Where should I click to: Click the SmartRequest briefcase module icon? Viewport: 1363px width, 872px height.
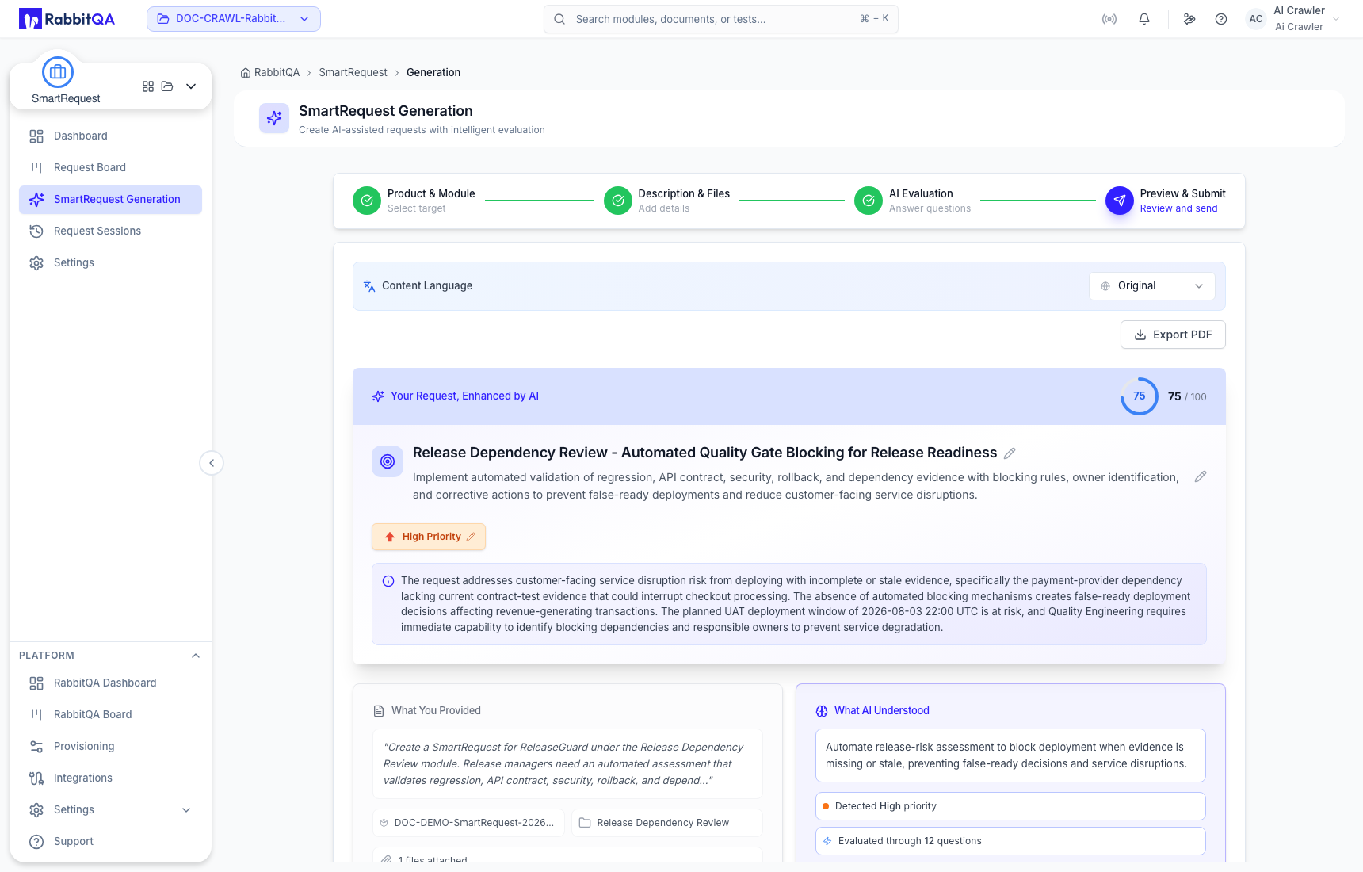58,72
